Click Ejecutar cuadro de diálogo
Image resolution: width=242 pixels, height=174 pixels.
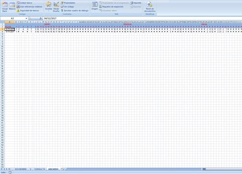point(75,10)
